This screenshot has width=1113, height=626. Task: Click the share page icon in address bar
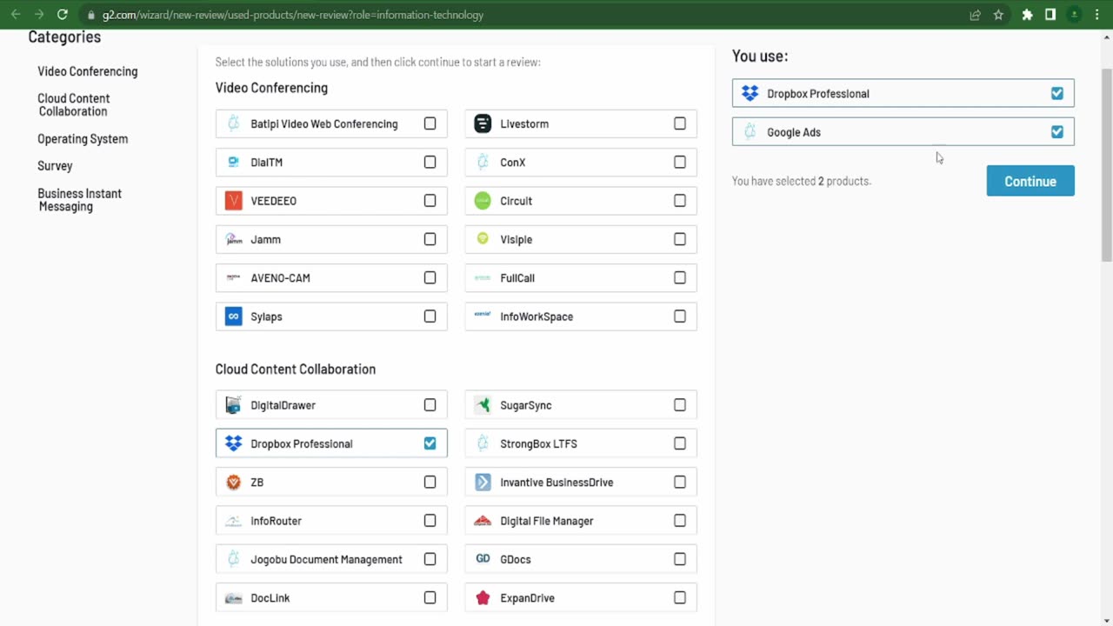tap(975, 15)
